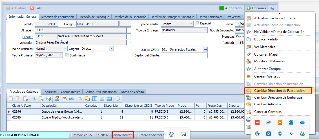
Task: Click the edit item pencil icon
Action: point(18,99)
